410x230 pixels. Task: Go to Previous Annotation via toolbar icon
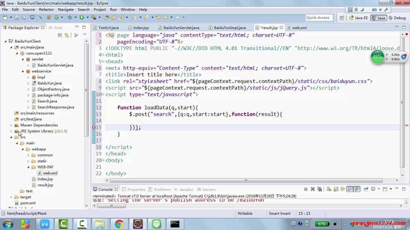pyautogui.click(x=146, y=18)
